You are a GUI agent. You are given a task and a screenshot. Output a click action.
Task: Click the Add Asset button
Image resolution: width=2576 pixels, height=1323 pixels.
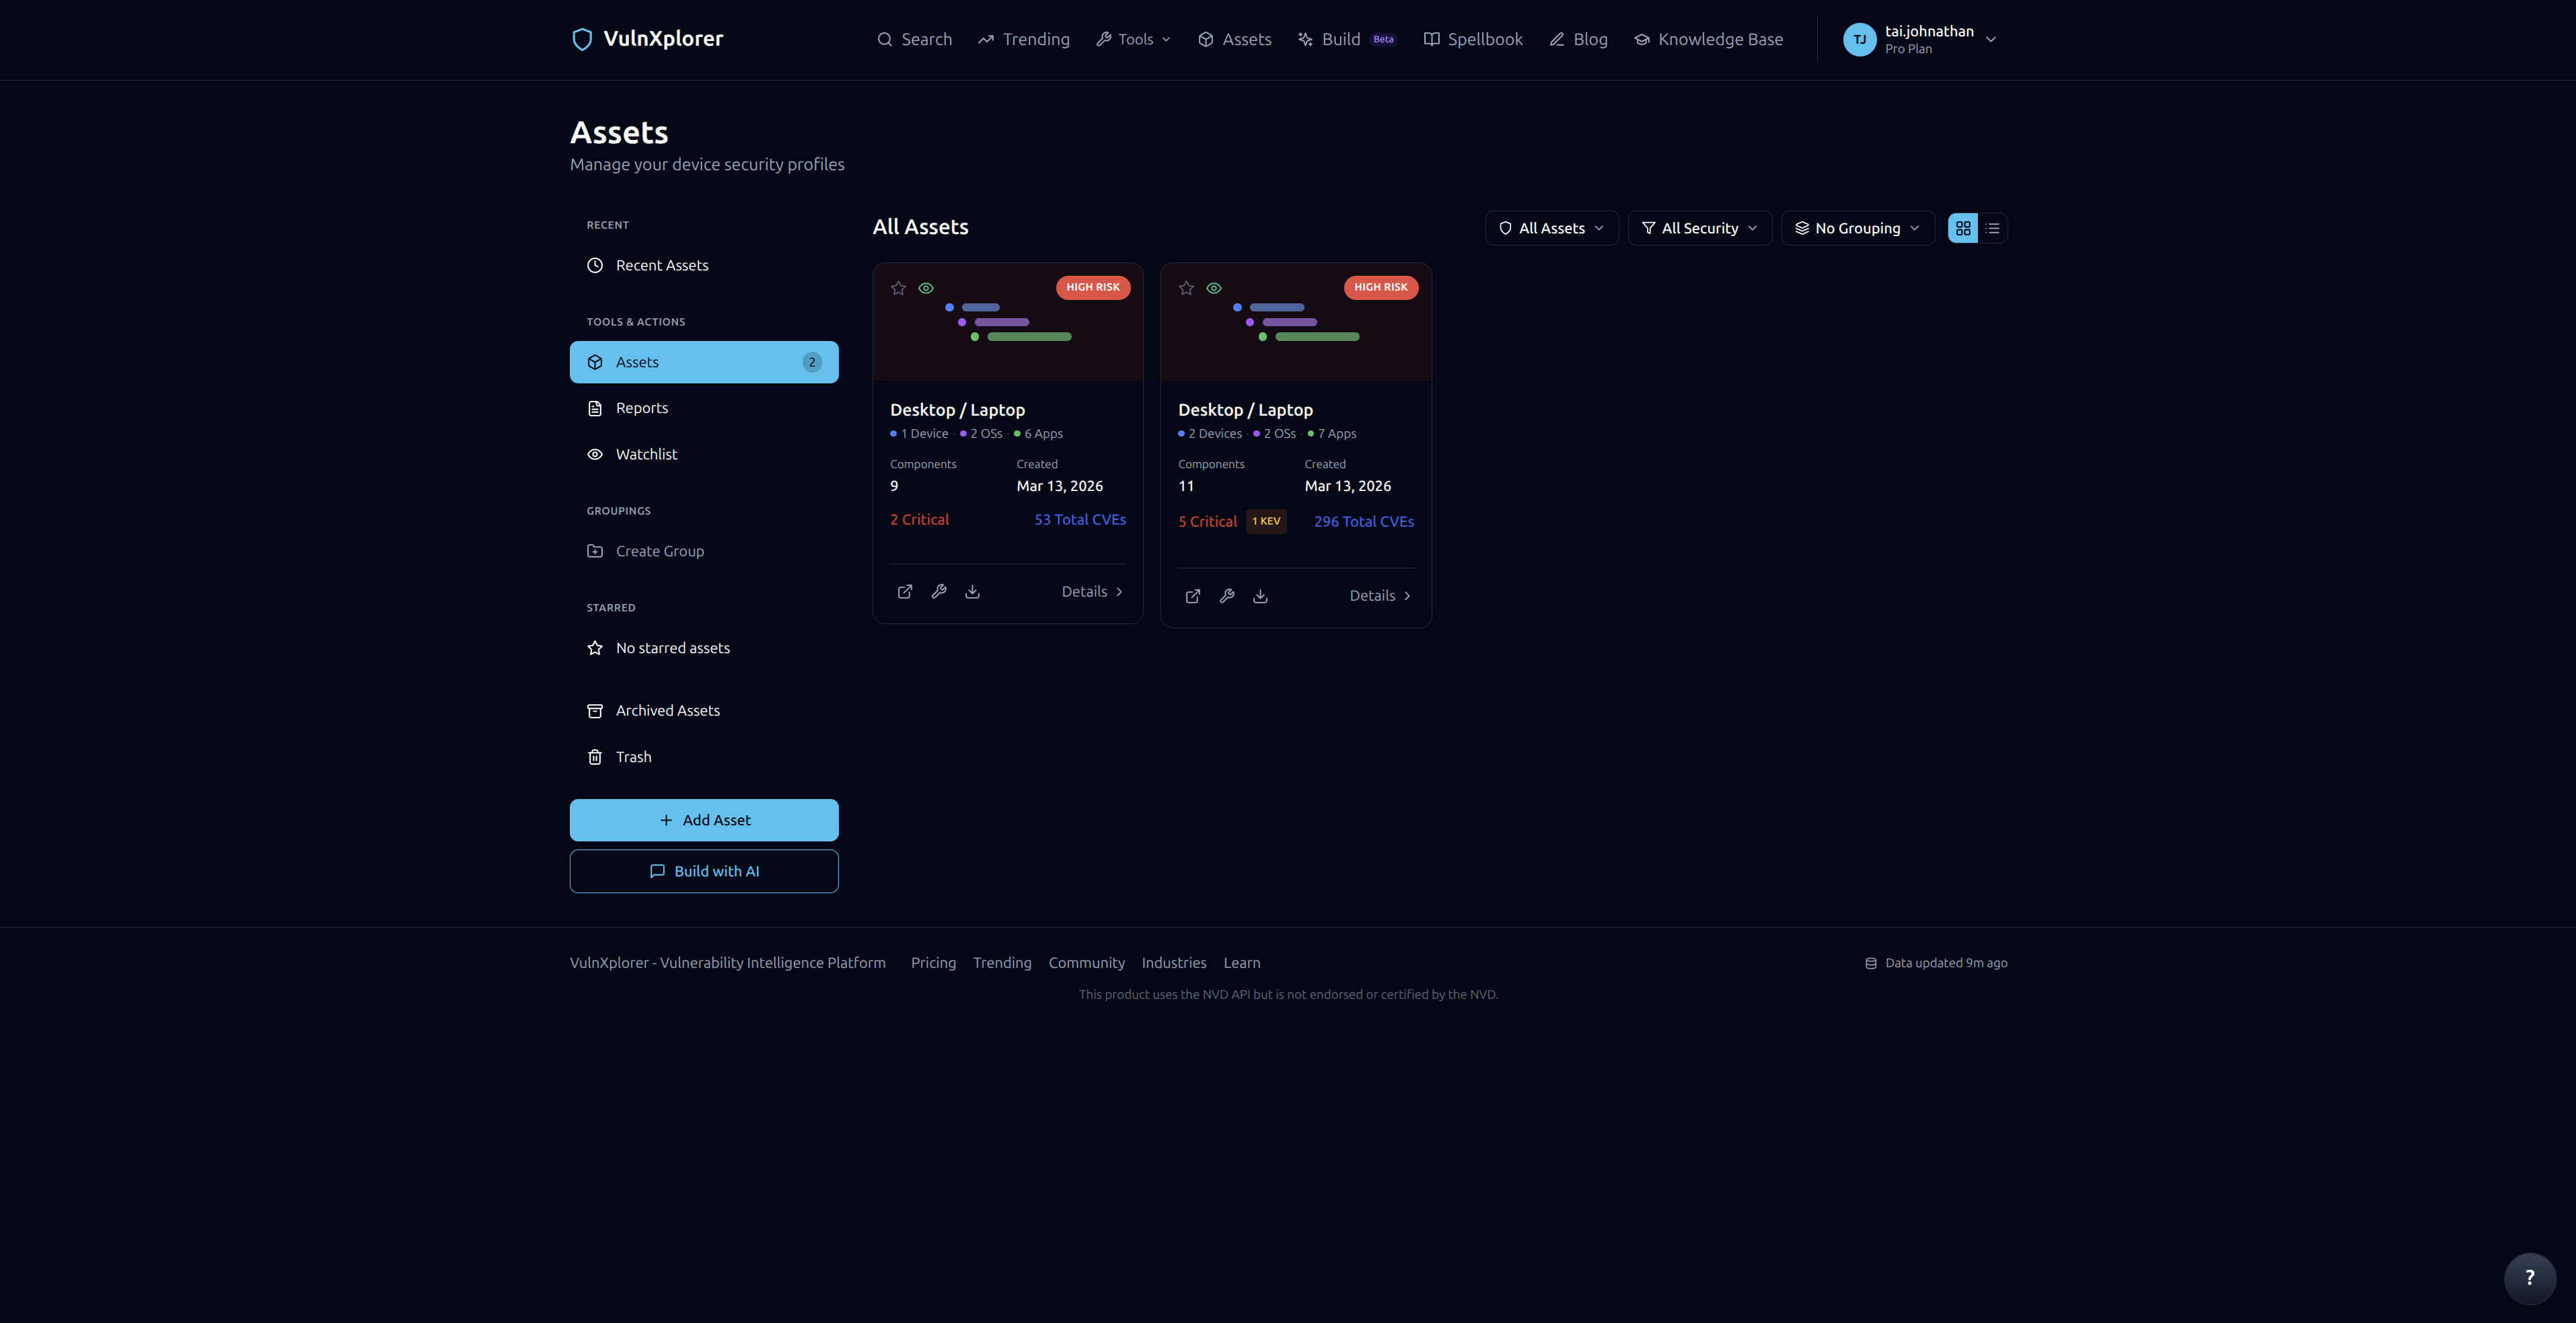[x=704, y=820]
